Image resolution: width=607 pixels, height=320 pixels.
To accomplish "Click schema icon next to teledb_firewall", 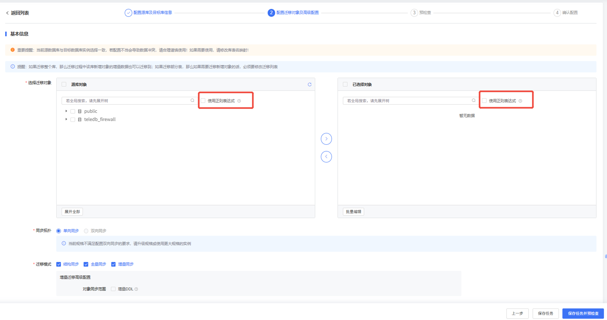I will pos(80,120).
